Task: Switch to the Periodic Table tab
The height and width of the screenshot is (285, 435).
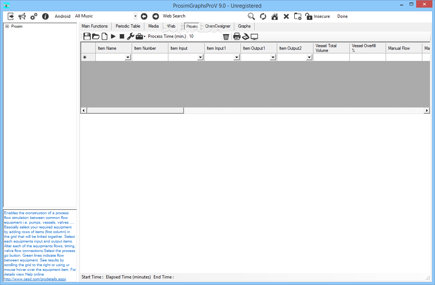Action: pyautogui.click(x=128, y=26)
